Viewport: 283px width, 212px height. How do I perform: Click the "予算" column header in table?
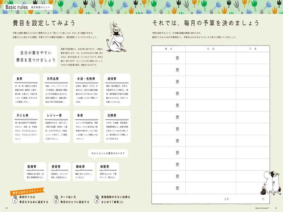coord(252,49)
